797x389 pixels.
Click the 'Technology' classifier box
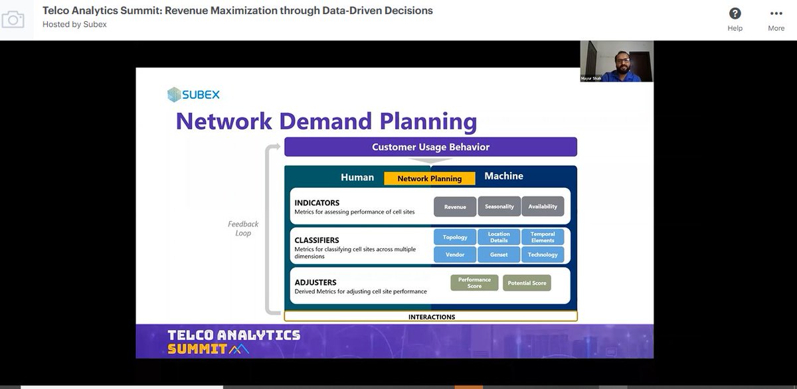click(x=543, y=254)
